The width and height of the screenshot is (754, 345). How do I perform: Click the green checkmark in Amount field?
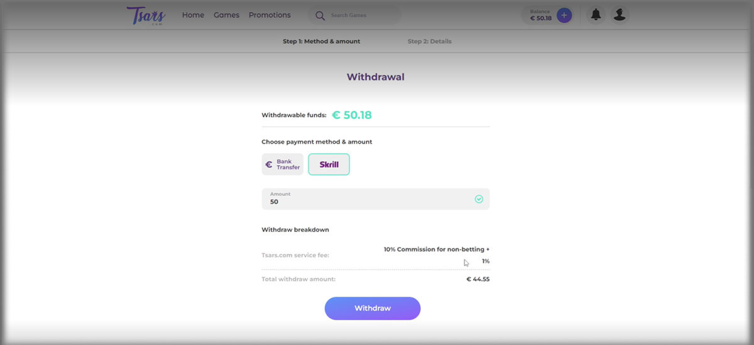[479, 199]
